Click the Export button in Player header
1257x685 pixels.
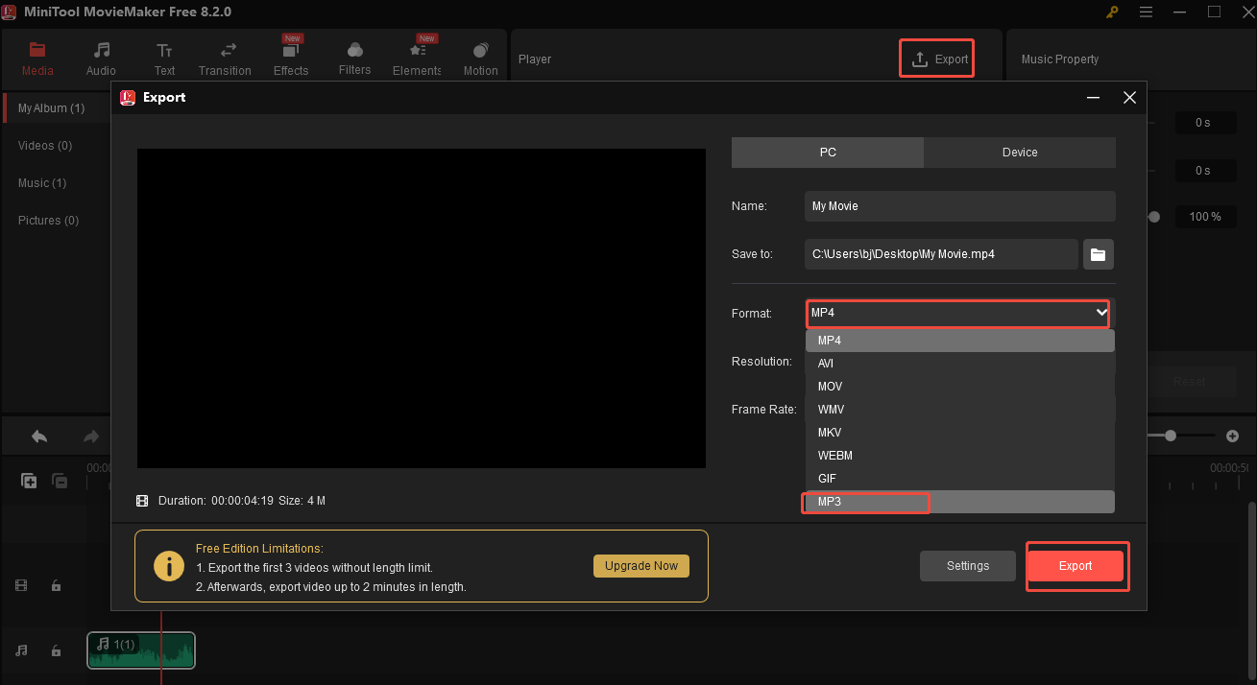[x=937, y=59]
